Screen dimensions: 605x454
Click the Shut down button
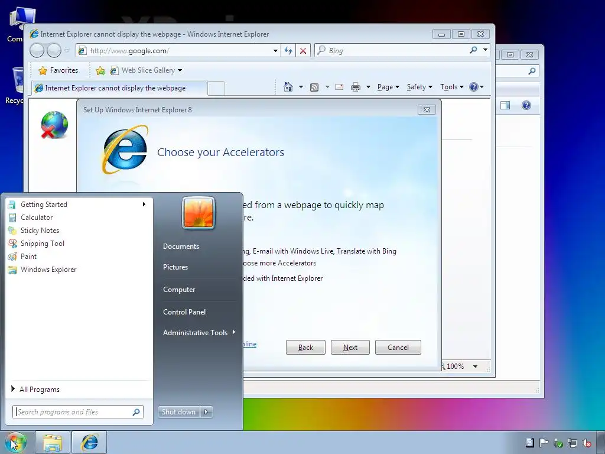point(179,412)
